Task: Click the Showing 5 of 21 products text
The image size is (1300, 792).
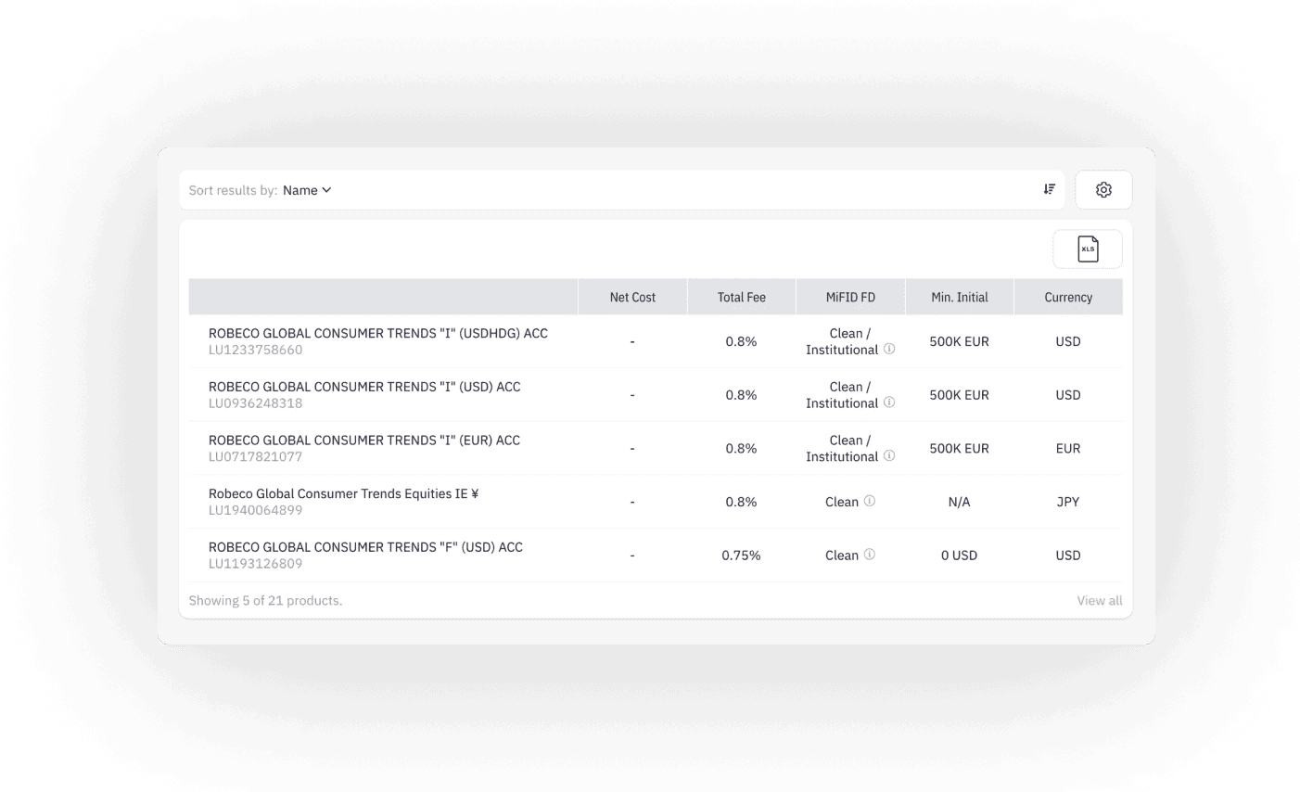Action: click(x=265, y=601)
